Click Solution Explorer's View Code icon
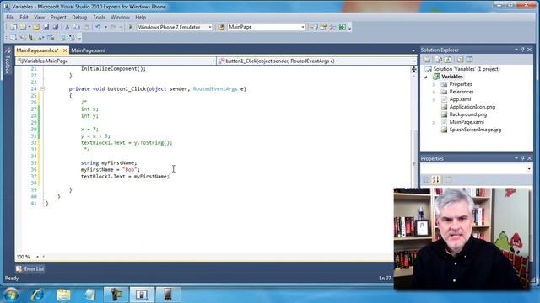This screenshot has width=540, height=303. click(x=460, y=60)
